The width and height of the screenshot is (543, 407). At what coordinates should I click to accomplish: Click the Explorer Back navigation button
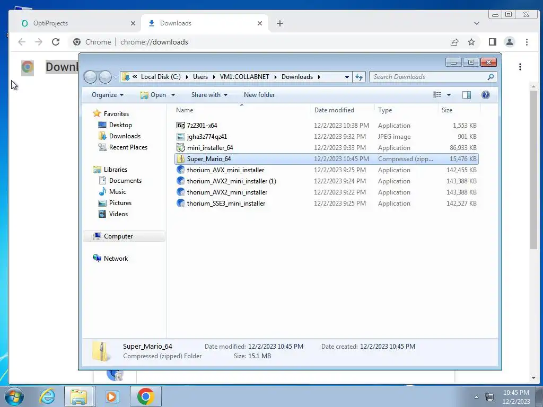90,77
